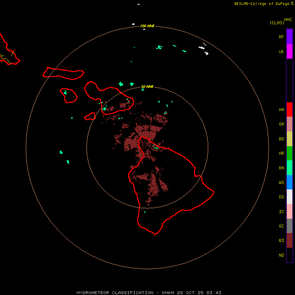Click the ND black legend swatch
Screen dimensions: 295x295
coord(289,255)
